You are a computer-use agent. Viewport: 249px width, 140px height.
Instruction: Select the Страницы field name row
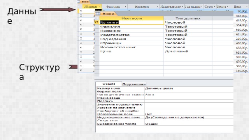[x=132, y=43]
